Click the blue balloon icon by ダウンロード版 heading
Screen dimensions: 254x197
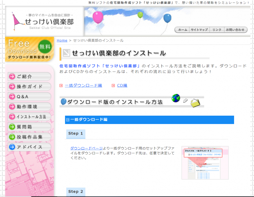[x=64, y=102]
